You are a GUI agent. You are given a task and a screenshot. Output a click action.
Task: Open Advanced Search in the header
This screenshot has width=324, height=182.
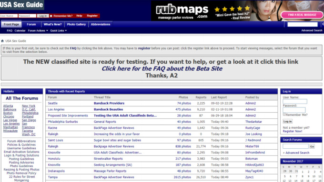click(x=312, y=30)
